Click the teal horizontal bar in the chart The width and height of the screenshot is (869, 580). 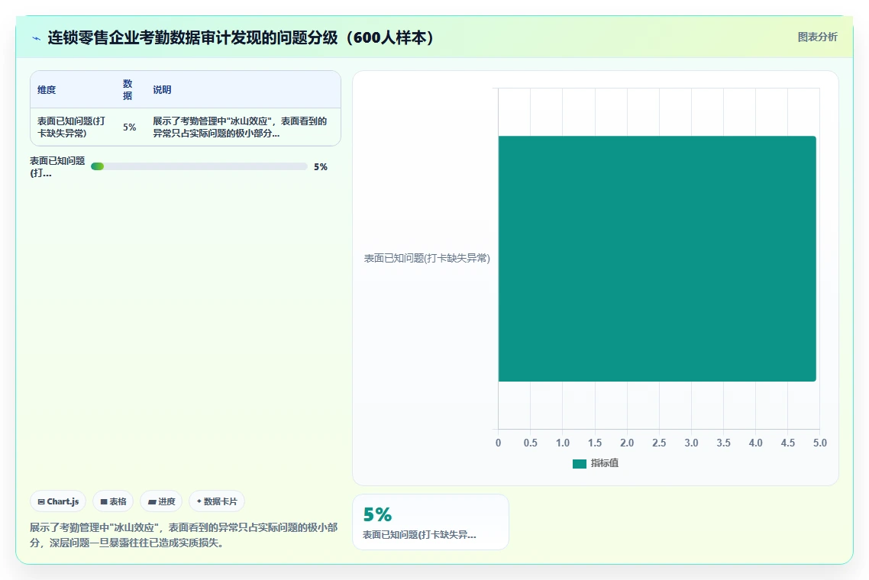(x=657, y=259)
